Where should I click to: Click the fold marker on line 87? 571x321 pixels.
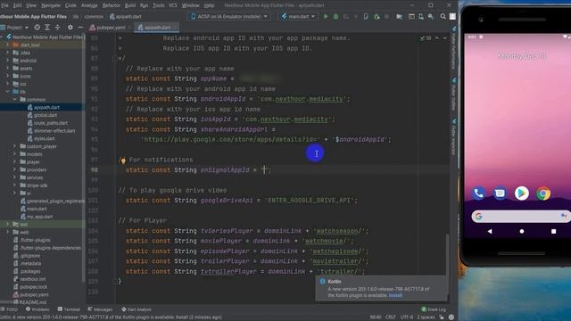[x=115, y=58]
